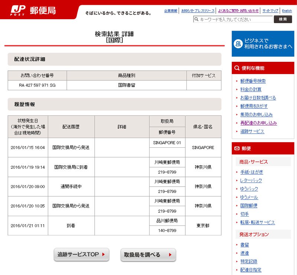Viewport: 297px width, 275px height.
Task: Click the SINGAPORE 01 office cell
Action: (167, 143)
